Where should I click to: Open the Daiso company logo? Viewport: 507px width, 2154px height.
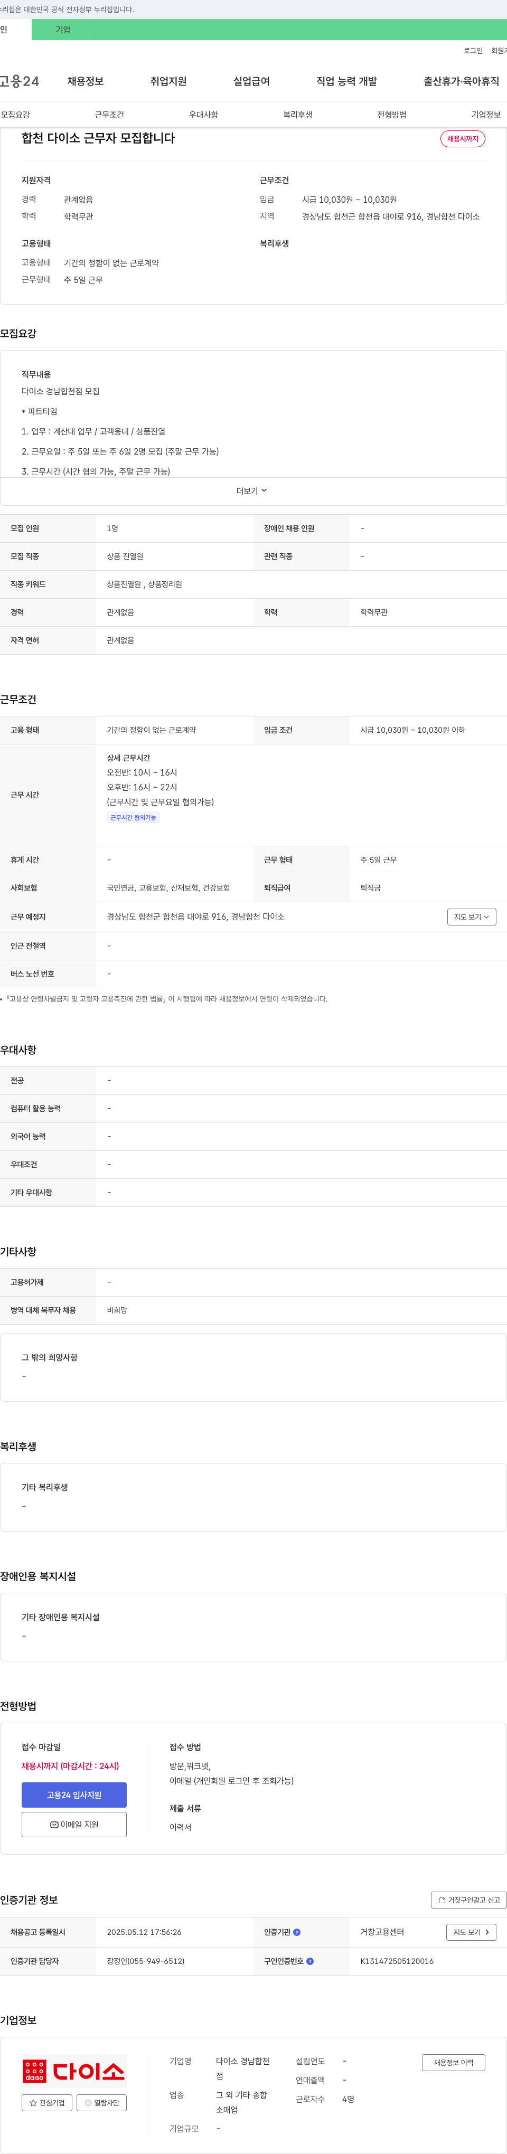74,2071
